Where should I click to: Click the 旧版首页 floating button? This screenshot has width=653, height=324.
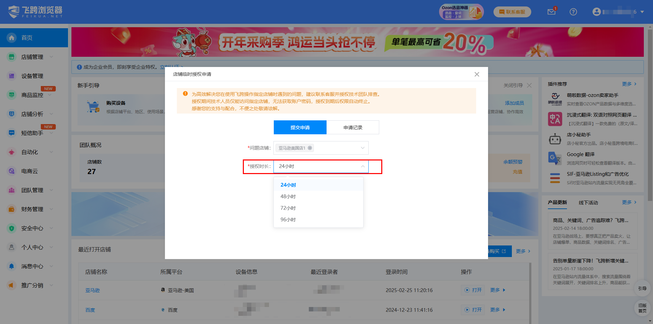coord(642,308)
